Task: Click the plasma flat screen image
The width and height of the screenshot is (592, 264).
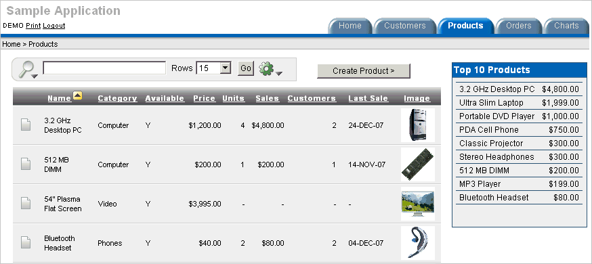Action: click(x=417, y=203)
